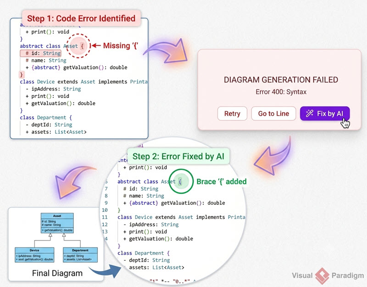
Task: Click line number 10 in the fixed code
Action: pos(105,210)
